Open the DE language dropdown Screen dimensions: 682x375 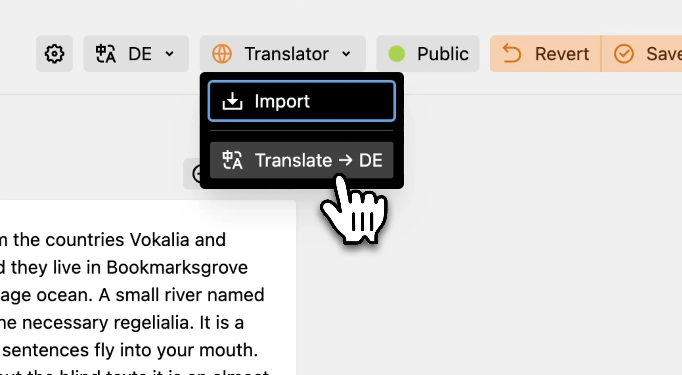136,54
